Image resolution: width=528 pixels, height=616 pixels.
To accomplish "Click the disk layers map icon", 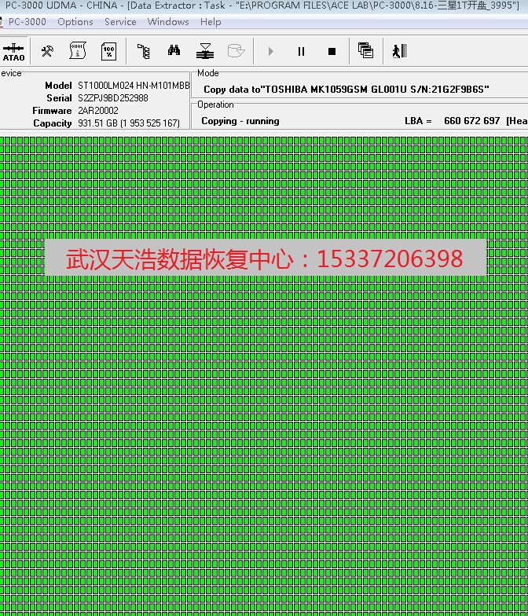I will [205, 51].
